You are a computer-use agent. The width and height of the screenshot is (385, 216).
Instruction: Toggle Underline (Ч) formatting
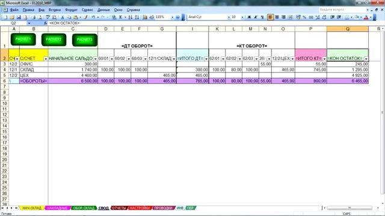point(262,17)
